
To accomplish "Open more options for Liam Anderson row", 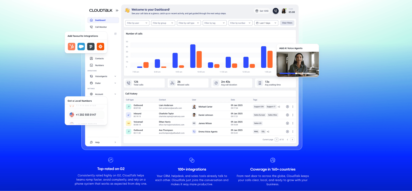I will coord(293,107).
